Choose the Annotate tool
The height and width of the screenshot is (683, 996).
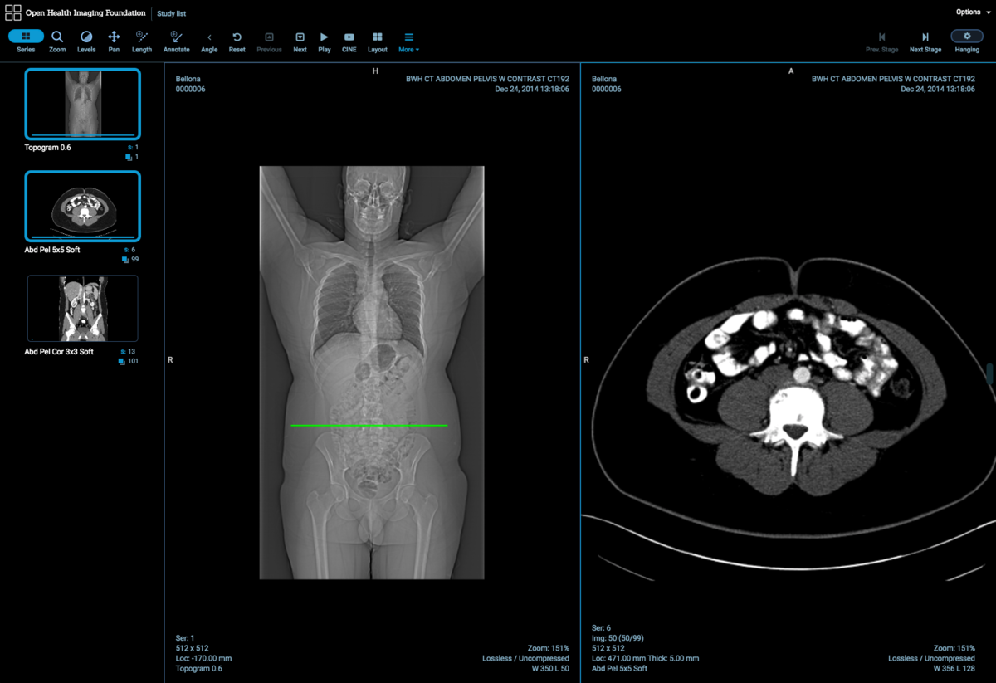tap(176, 38)
